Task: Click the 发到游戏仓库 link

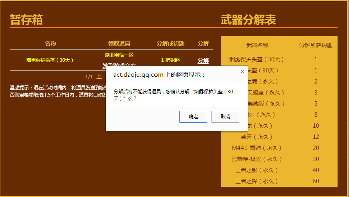Action: click(119, 64)
